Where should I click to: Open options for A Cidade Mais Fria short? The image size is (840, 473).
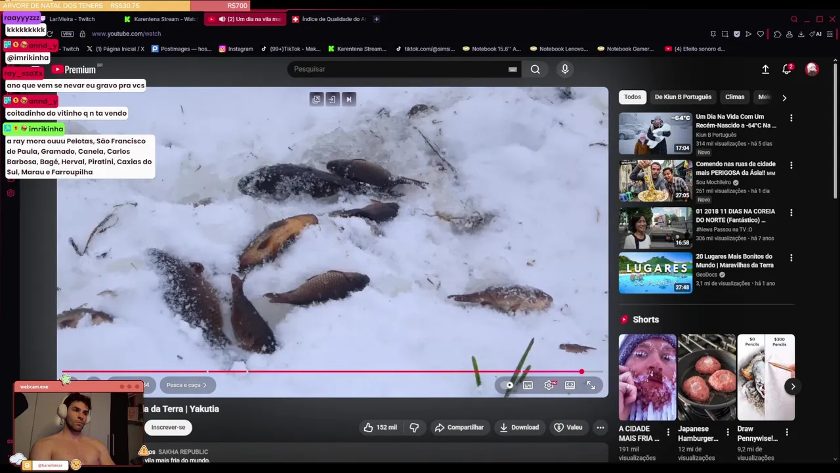(668, 432)
